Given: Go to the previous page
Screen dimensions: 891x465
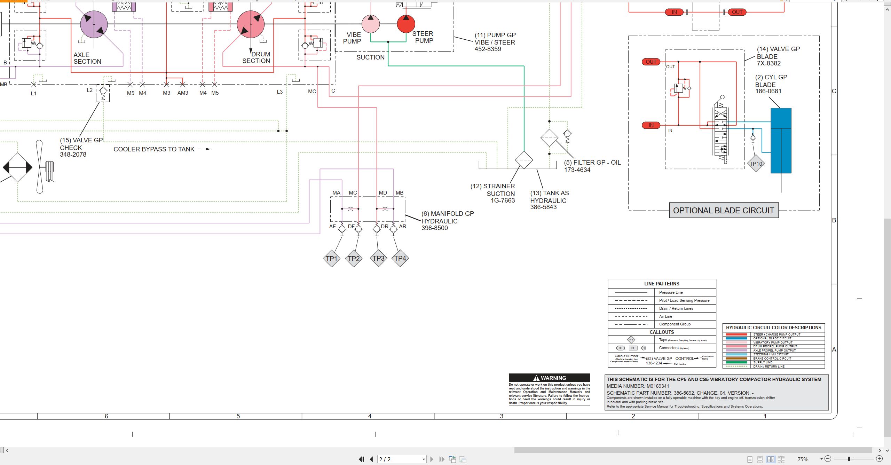Looking at the screenshot, I should click(x=371, y=459).
